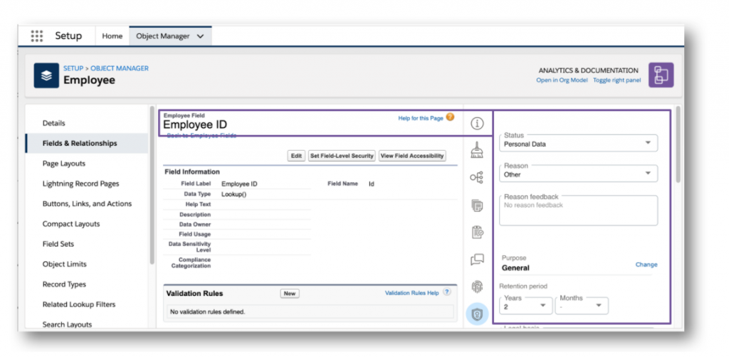729x357 pixels.
Task: Open the clipboard checklist icon
Action: coord(477,233)
